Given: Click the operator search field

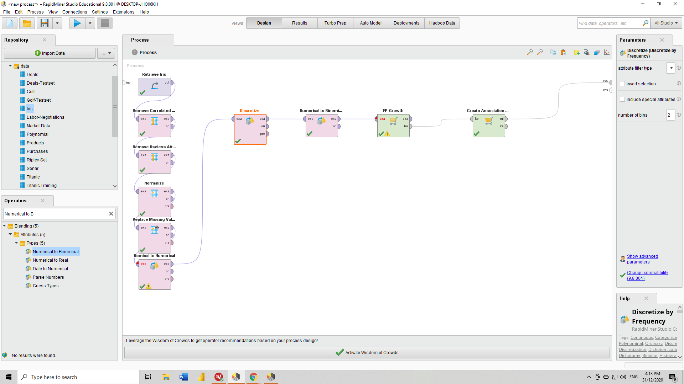Looking at the screenshot, I should (56, 214).
